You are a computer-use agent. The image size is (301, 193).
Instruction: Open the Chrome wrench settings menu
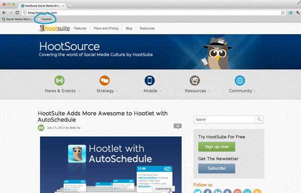(297, 12)
